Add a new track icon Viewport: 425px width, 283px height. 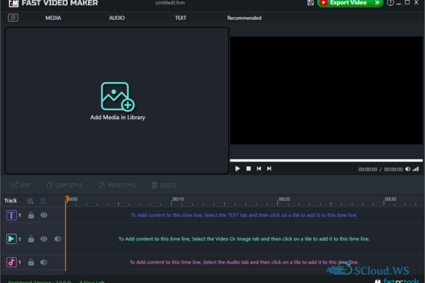(31, 201)
